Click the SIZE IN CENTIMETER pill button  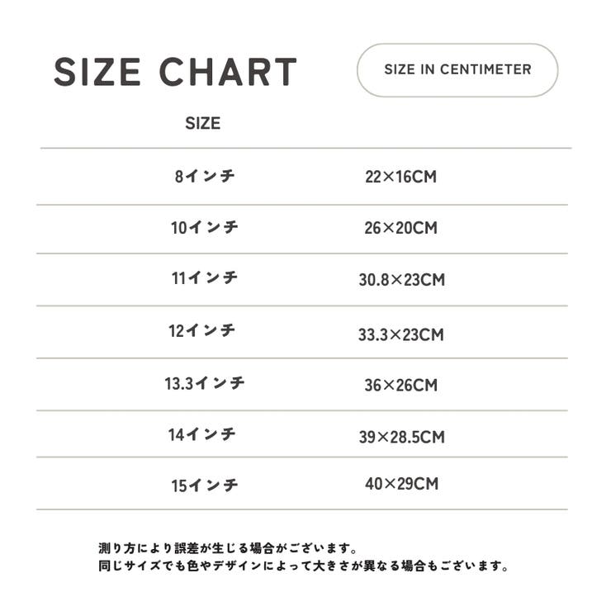click(457, 70)
